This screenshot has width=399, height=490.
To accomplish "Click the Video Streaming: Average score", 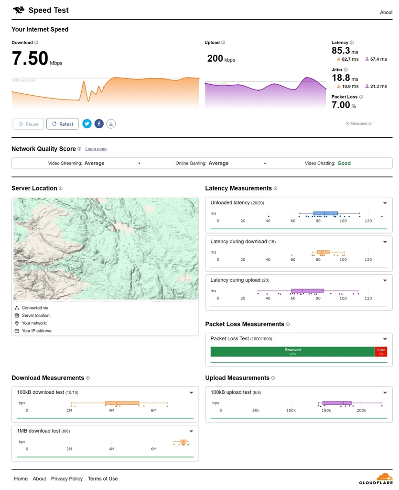I will click(x=76, y=164).
